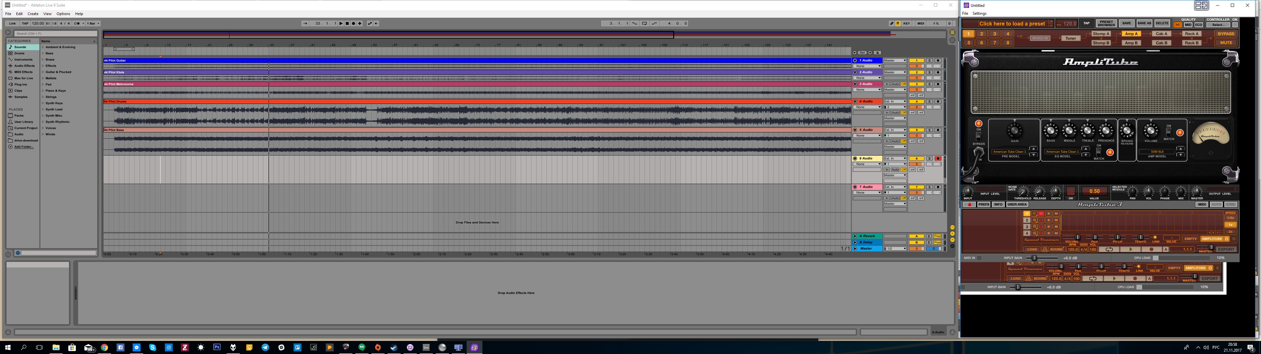This screenshot has height=354, width=1261.
Task: Open Ableton Create menu
Action: (x=33, y=14)
